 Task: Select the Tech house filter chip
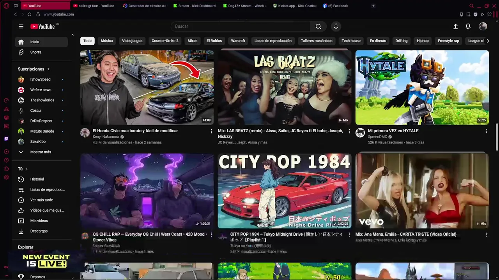tap(351, 41)
